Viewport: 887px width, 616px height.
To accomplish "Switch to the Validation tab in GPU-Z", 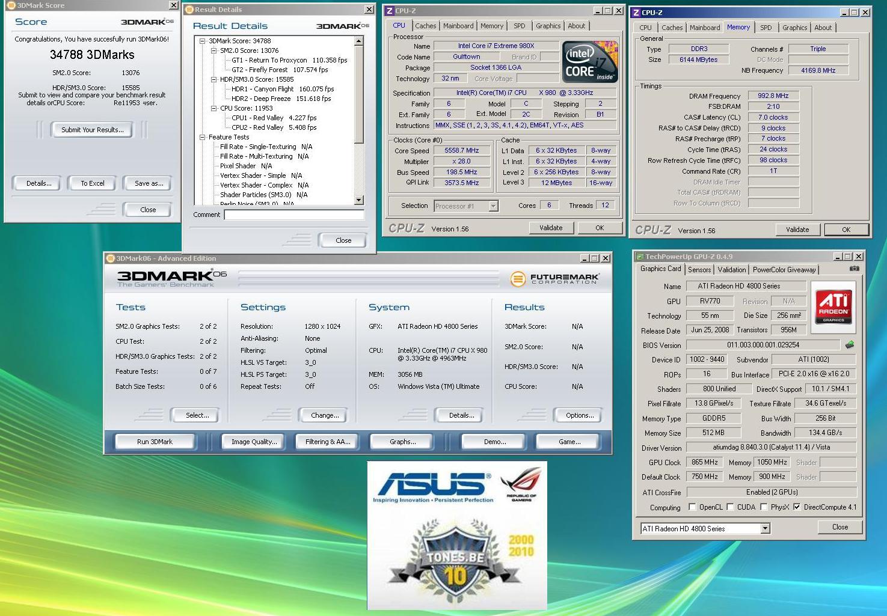I will [731, 270].
